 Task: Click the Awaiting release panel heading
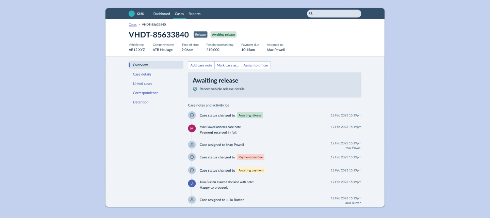click(215, 81)
